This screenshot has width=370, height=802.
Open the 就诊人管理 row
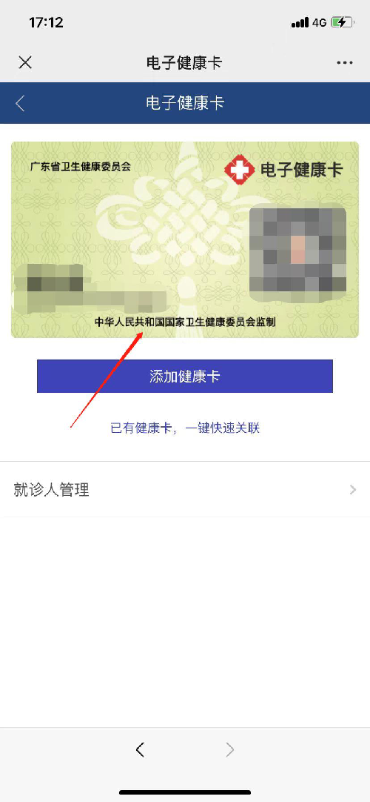[x=185, y=490]
